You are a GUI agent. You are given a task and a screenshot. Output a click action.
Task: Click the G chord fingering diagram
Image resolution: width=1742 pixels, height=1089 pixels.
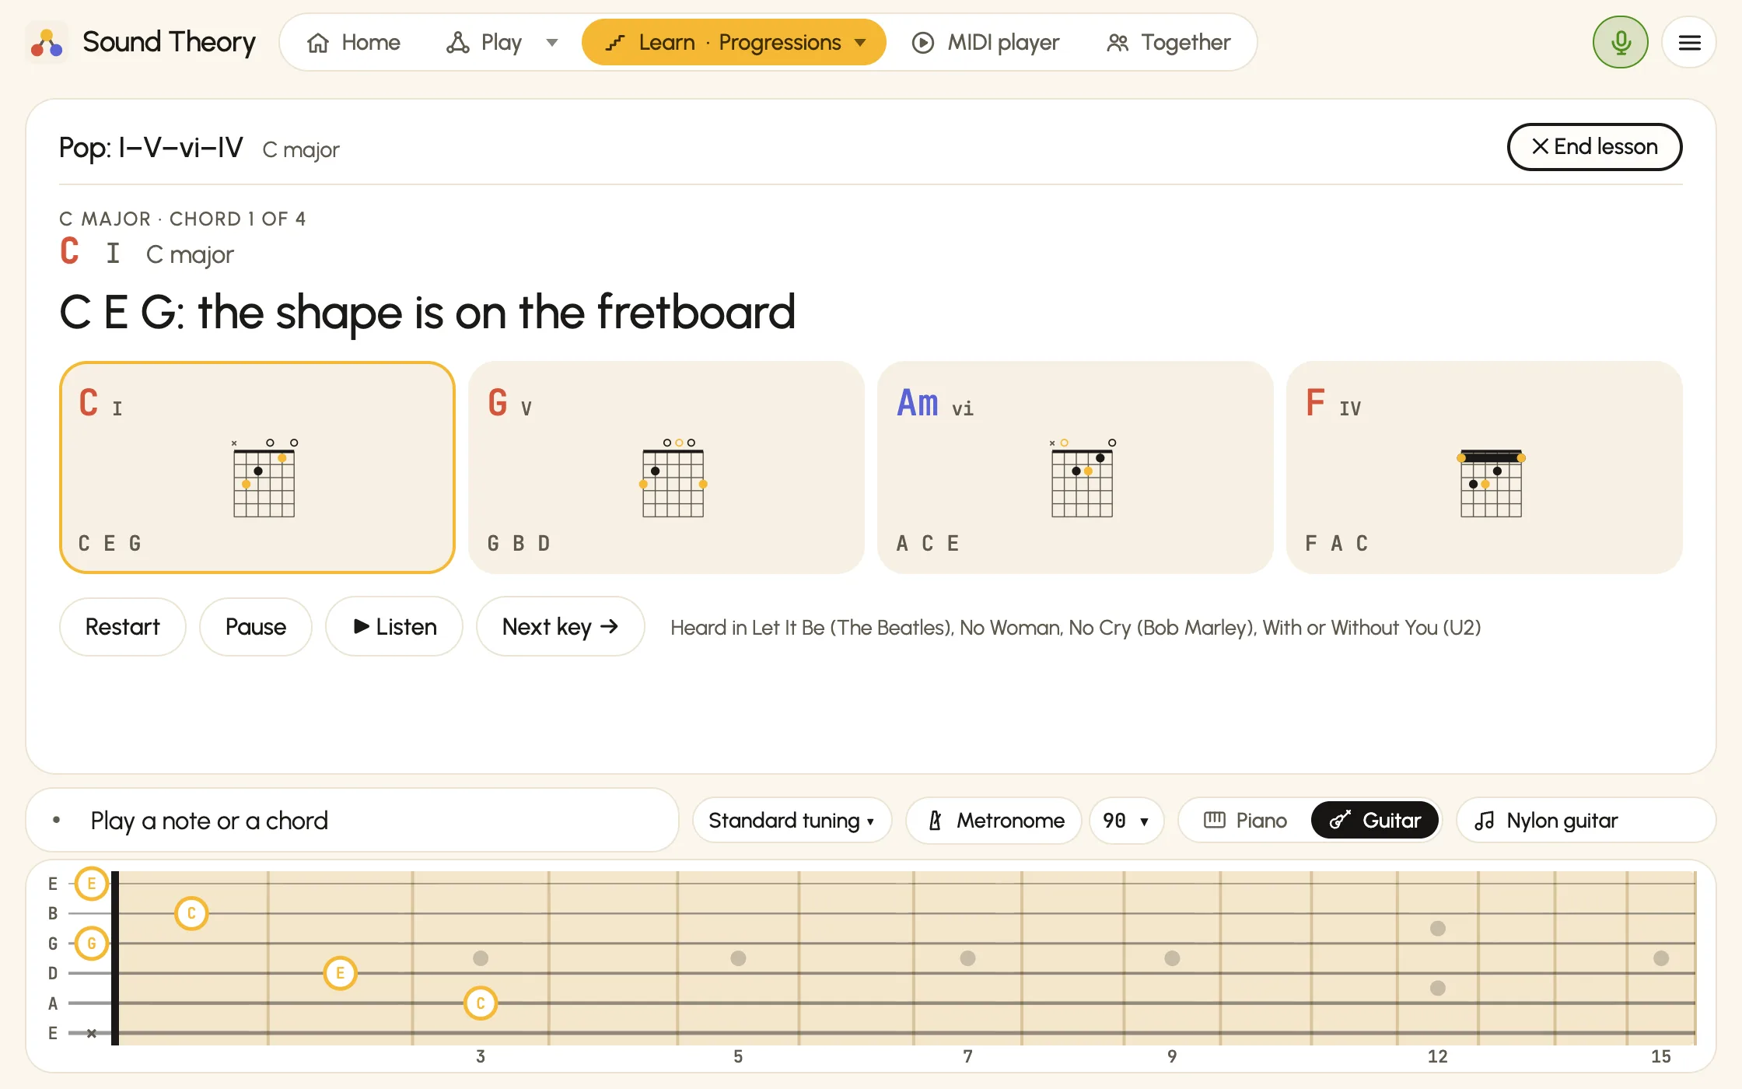(x=673, y=478)
